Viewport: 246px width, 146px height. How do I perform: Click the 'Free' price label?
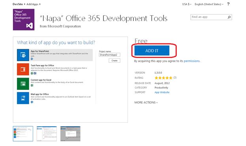point(141,41)
